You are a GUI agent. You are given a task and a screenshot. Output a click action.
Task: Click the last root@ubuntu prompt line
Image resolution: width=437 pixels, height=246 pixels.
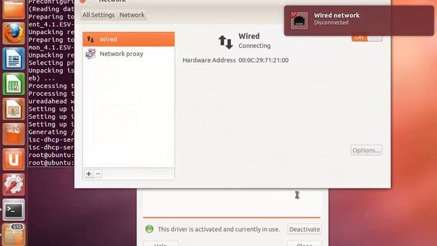(x=51, y=163)
